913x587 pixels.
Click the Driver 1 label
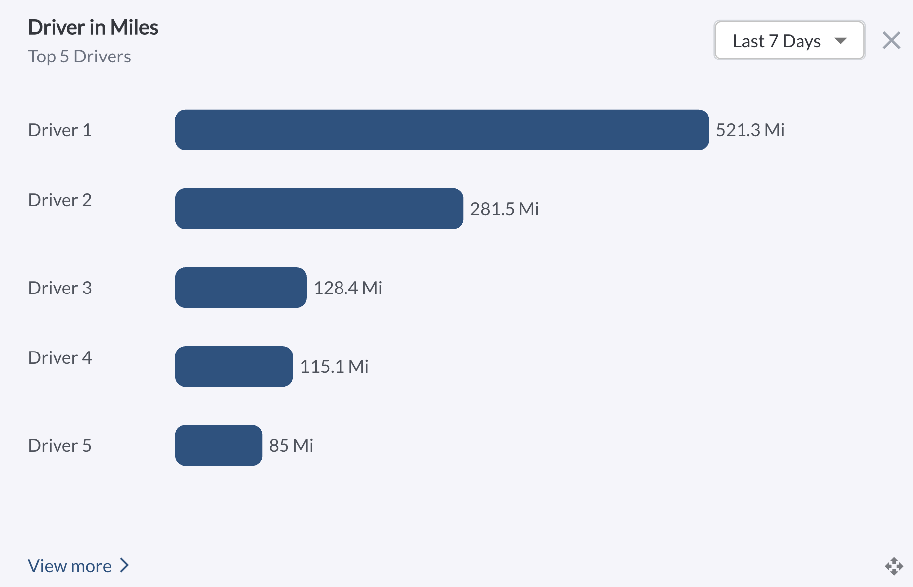point(60,130)
